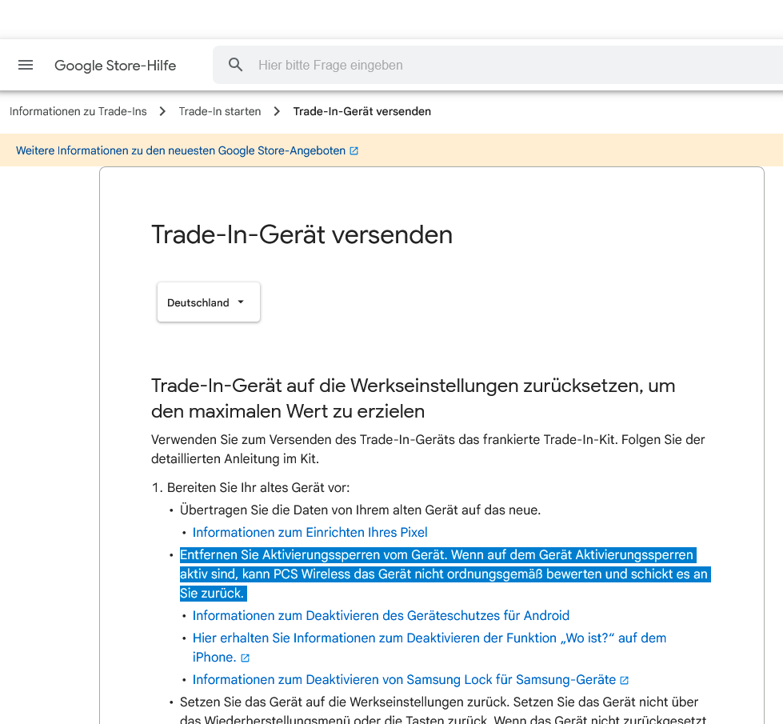Viewport: 783px width, 724px height.
Task: Open the Trade-In starten breadcrumb
Action: click(220, 111)
